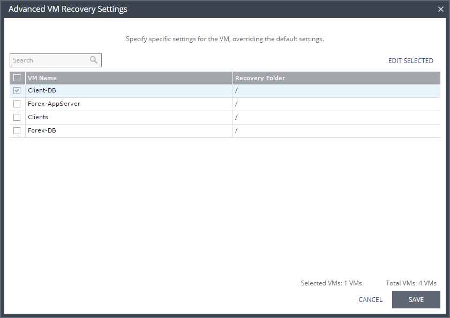Select the Forex-AppServer VM name
The width and height of the screenshot is (450, 318).
pyautogui.click(x=54, y=104)
